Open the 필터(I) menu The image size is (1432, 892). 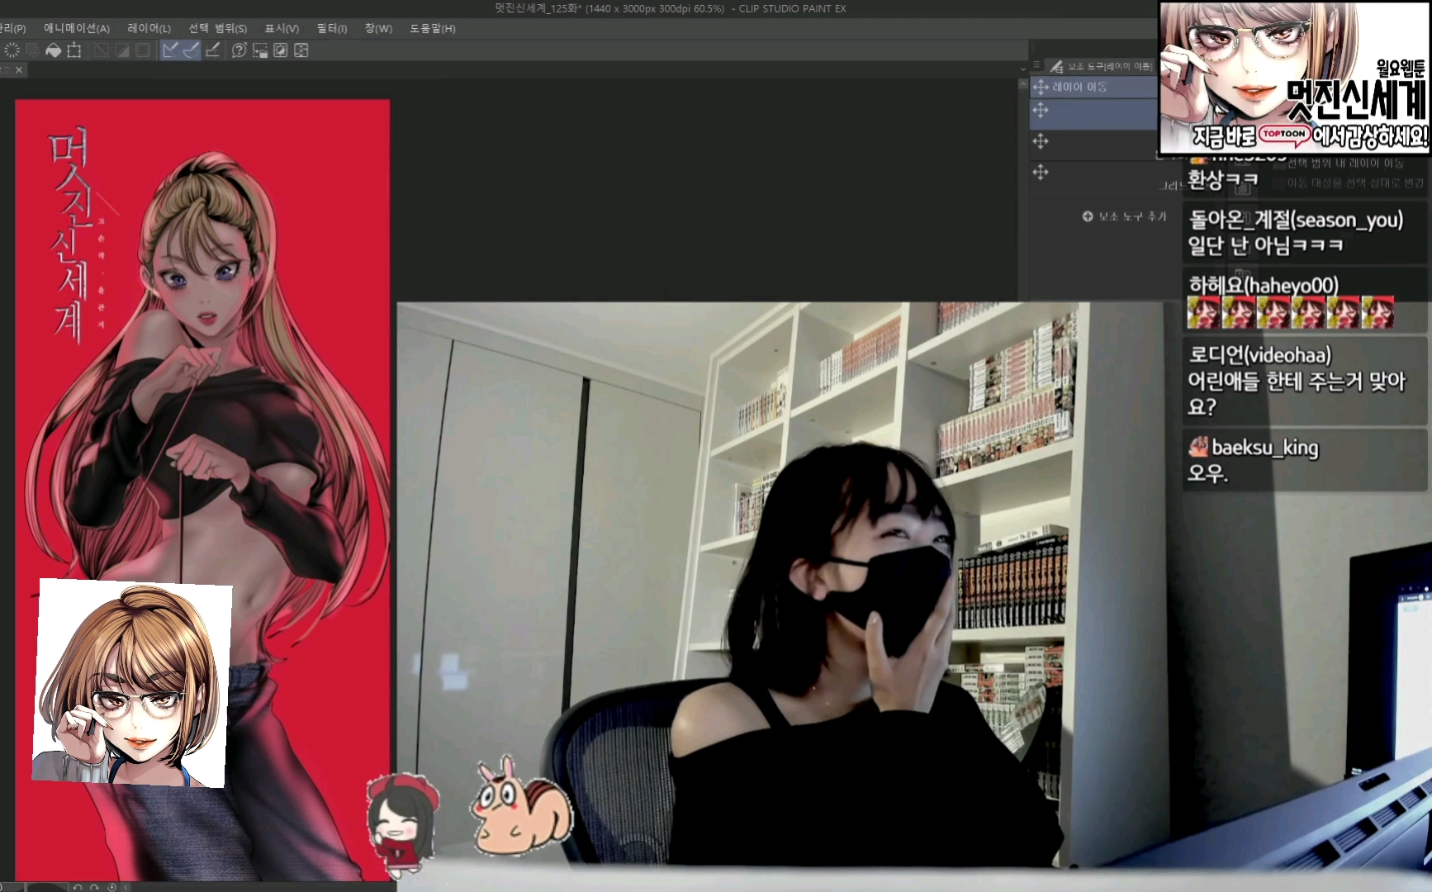pos(332,28)
